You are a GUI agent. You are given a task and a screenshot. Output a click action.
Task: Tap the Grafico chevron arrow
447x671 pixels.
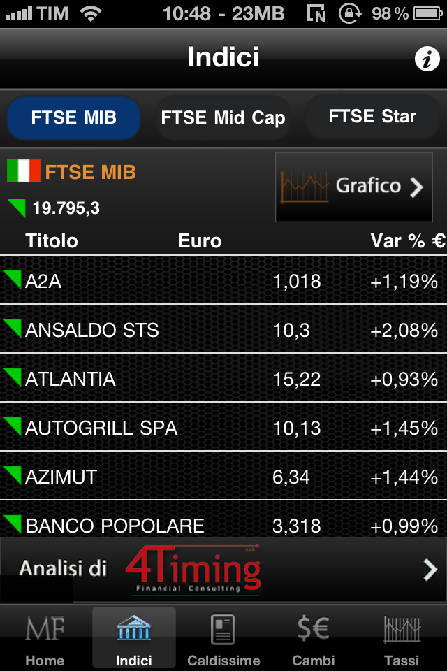coord(417,187)
